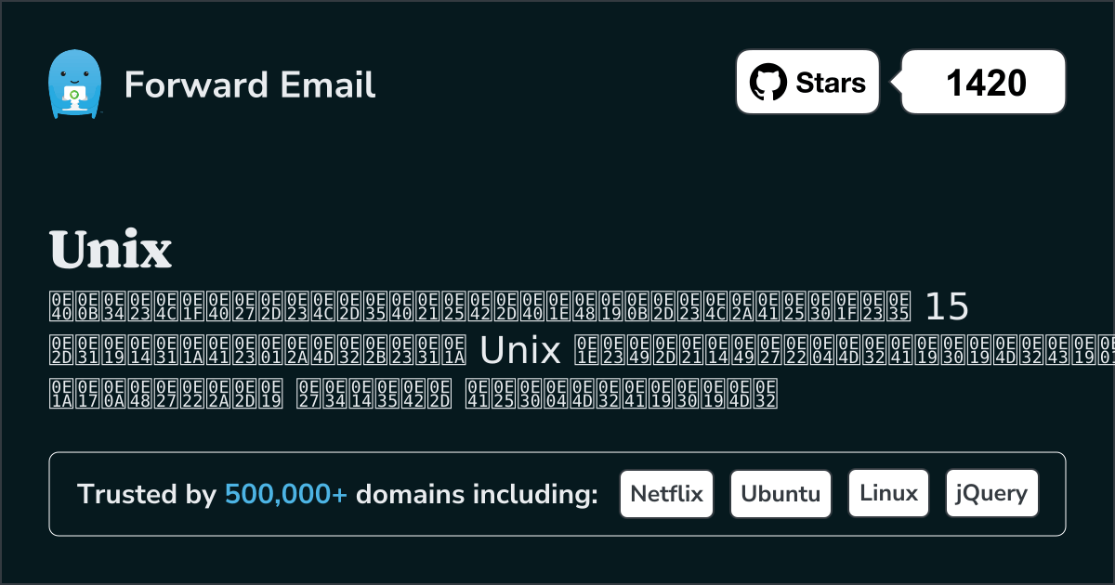
Task: Click the GitHub octocat icon
Action: coord(768,82)
